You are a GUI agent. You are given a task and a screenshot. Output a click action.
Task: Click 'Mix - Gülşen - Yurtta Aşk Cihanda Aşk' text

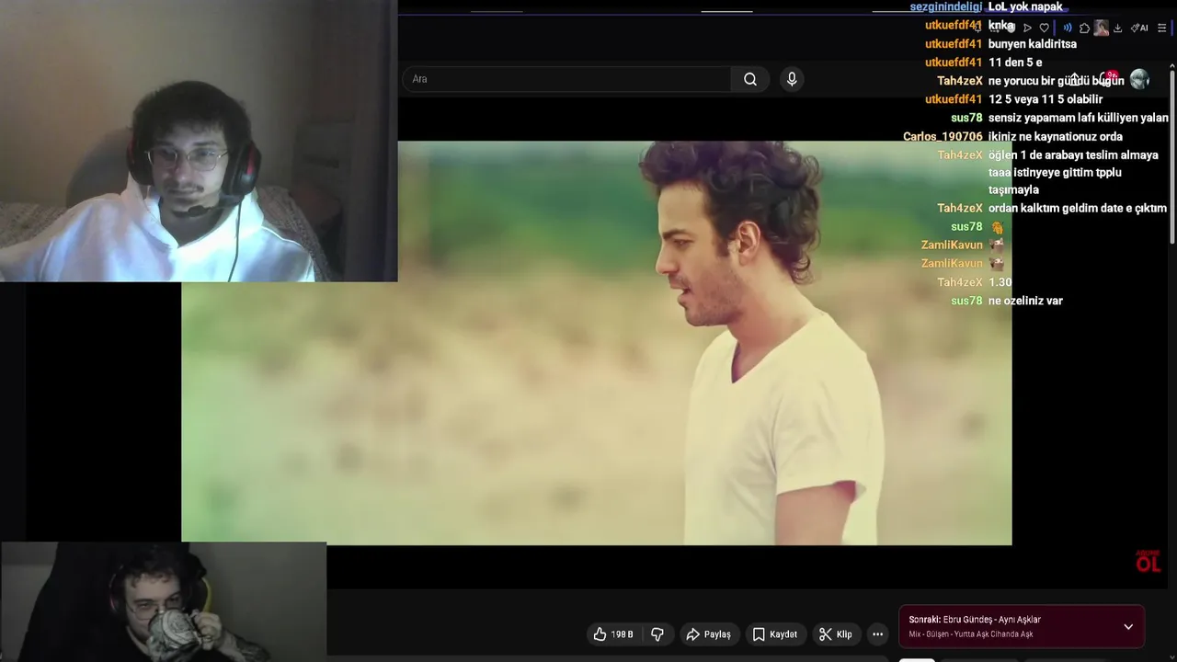[x=971, y=634]
